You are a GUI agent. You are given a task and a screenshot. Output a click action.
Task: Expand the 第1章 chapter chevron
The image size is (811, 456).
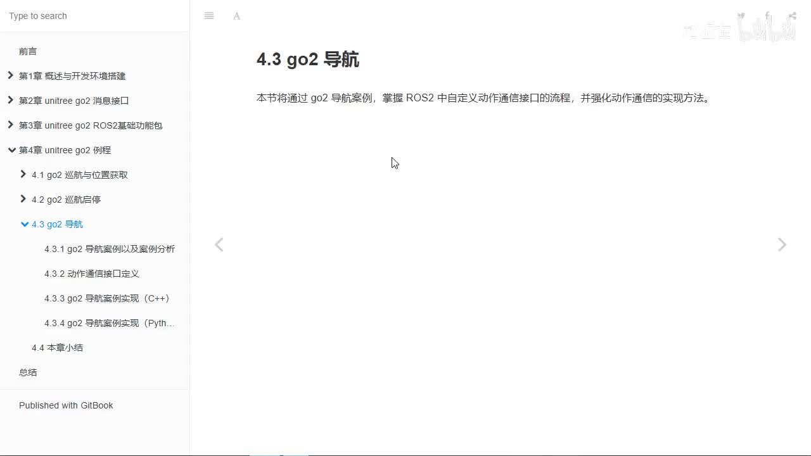[x=10, y=75]
